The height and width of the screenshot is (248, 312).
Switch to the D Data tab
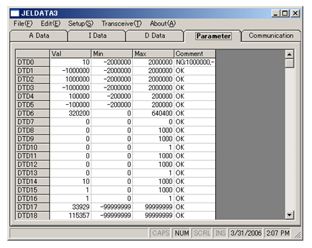(155, 35)
